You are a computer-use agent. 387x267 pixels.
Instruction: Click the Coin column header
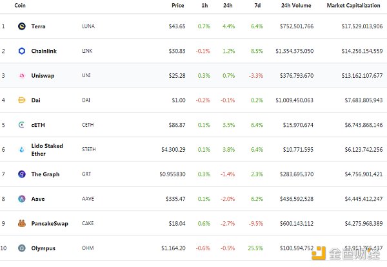click(20, 6)
